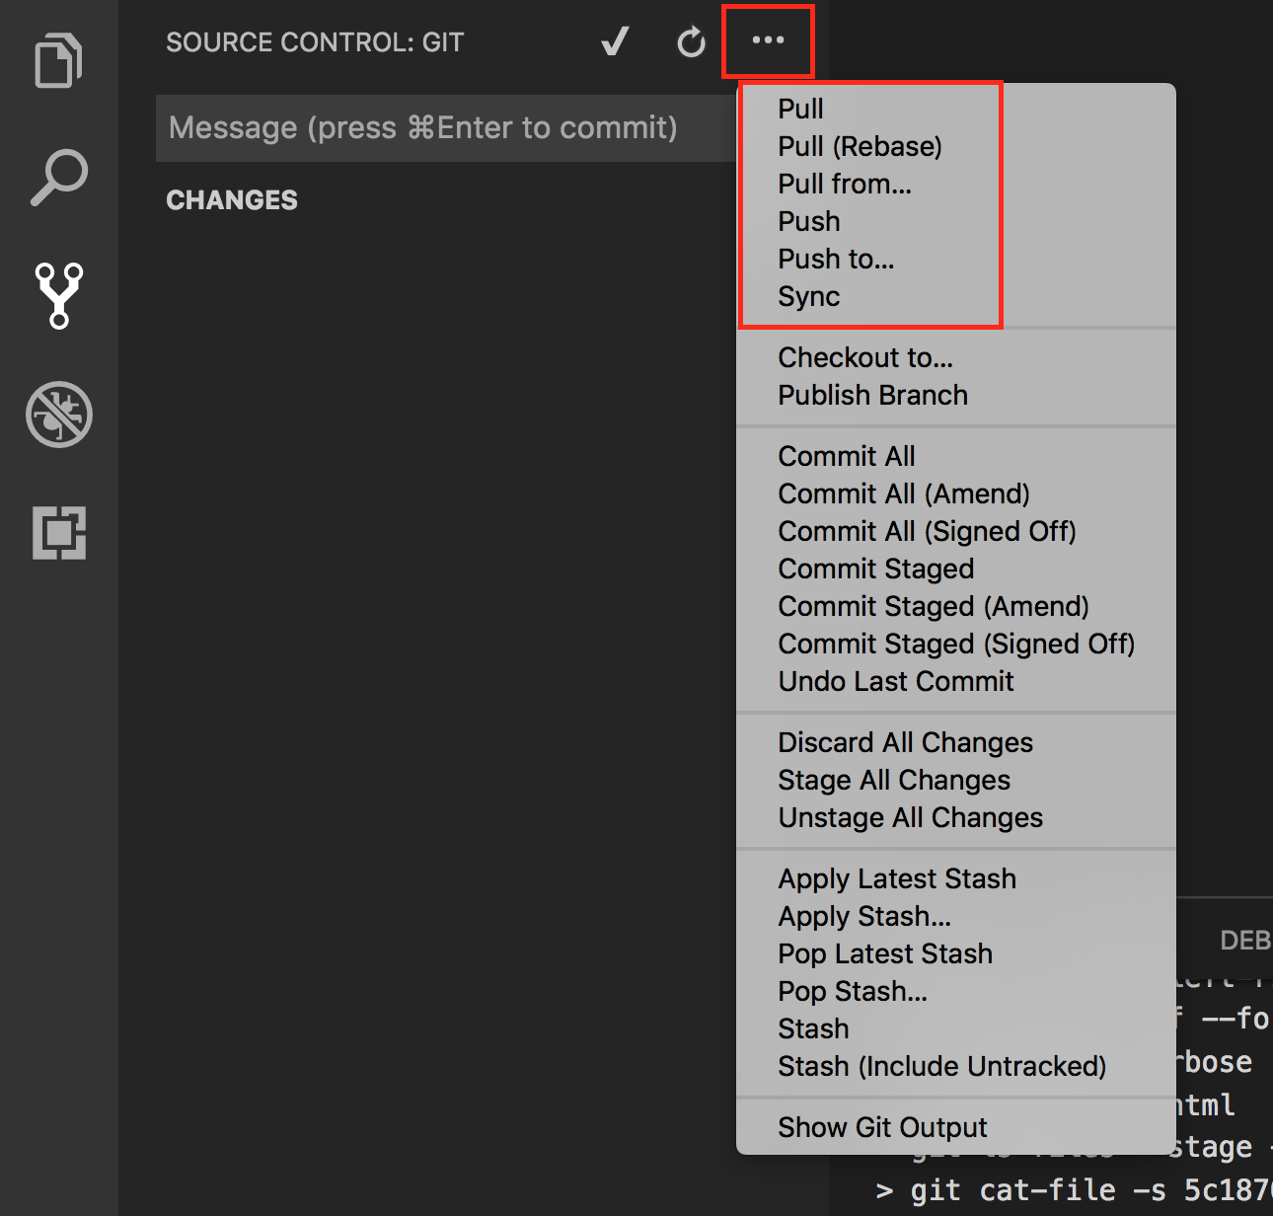Select Stage All Changes
Image resolution: width=1273 pixels, height=1216 pixels.
(893, 780)
